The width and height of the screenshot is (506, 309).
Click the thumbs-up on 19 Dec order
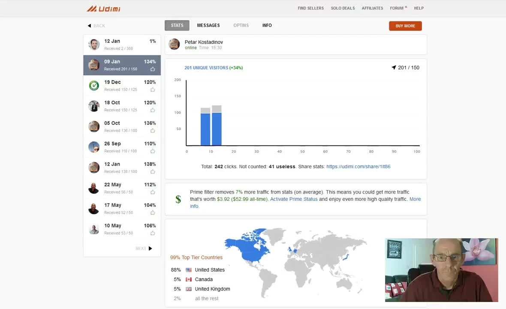pos(153,89)
